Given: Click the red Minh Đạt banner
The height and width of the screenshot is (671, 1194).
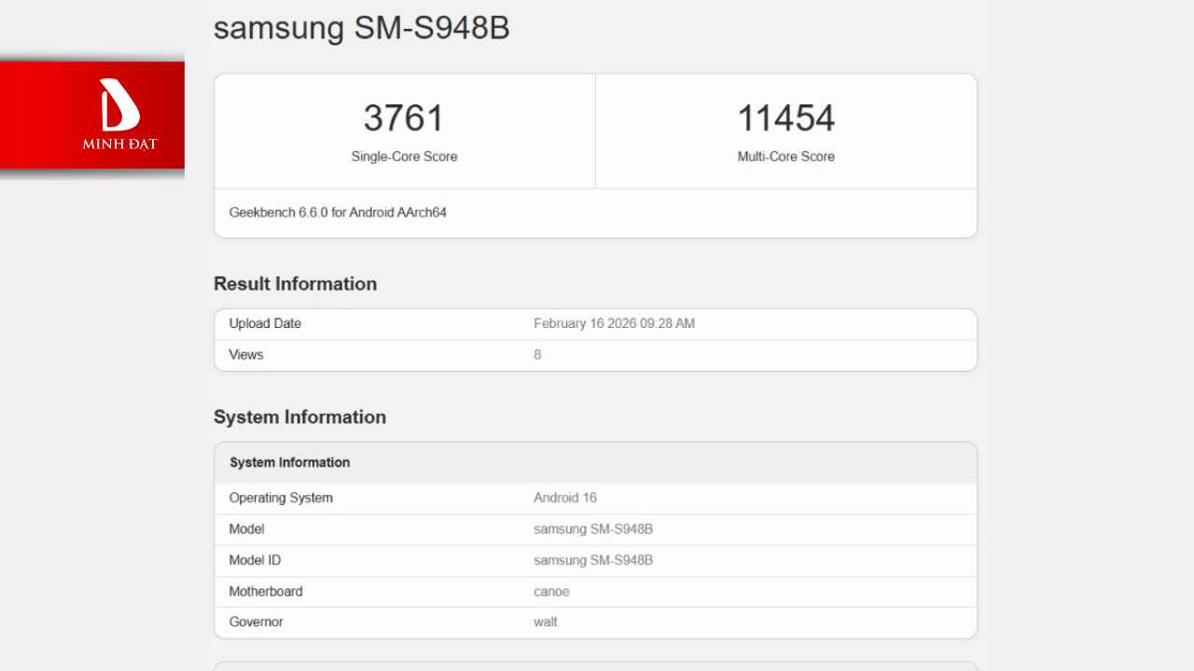Looking at the screenshot, I should coord(91,116).
